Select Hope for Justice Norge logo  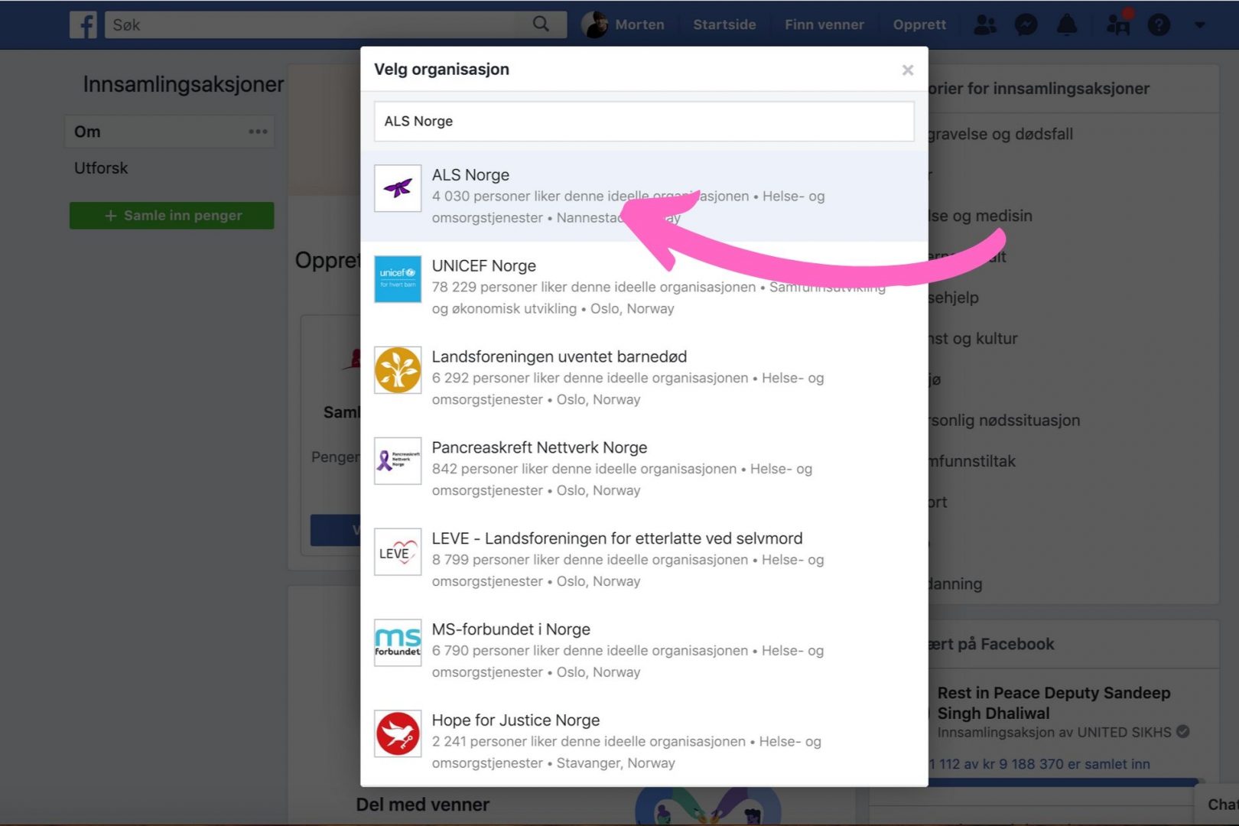(398, 733)
